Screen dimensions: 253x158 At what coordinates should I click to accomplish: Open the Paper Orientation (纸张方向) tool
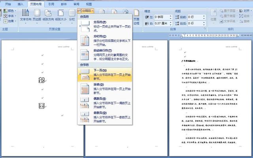click(x=48, y=16)
